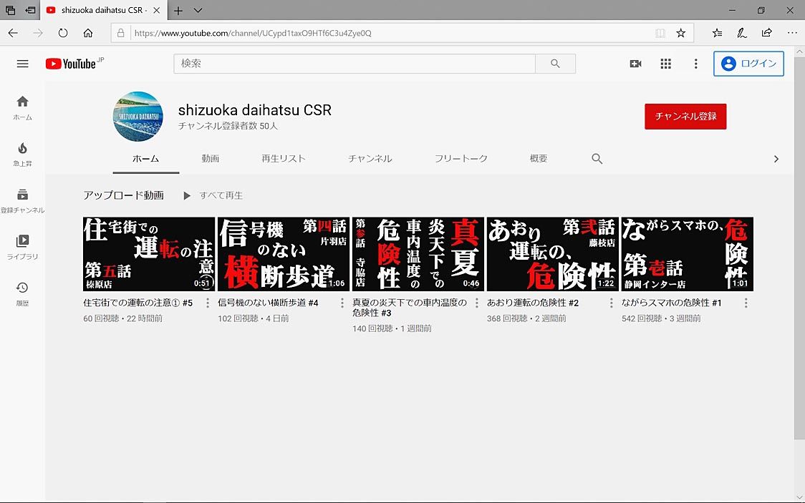This screenshot has width=805, height=503.
Task: Open the YouTube hamburger guide menu
Action: point(22,64)
